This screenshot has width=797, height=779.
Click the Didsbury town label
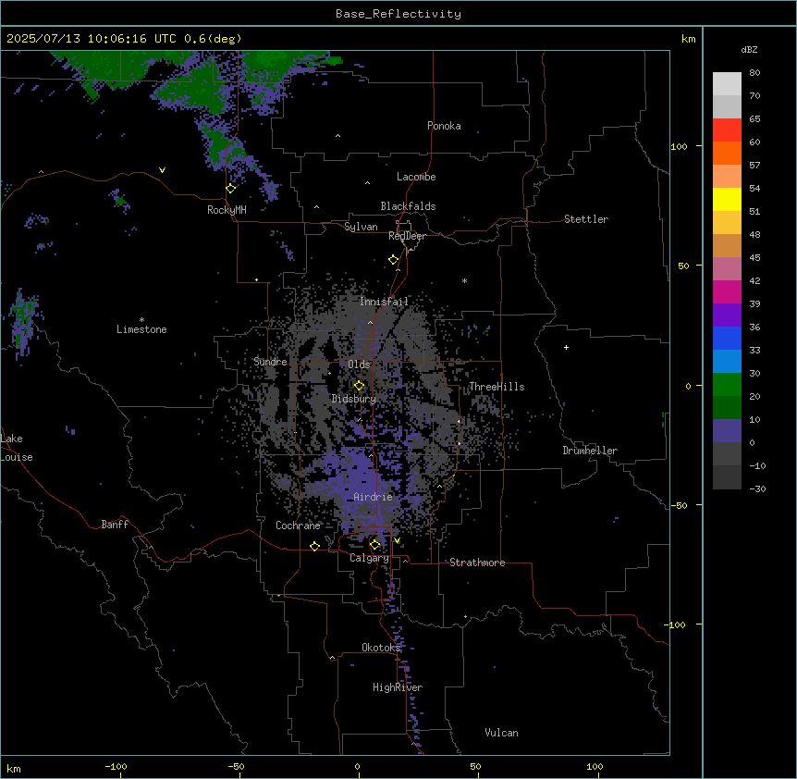click(x=354, y=399)
